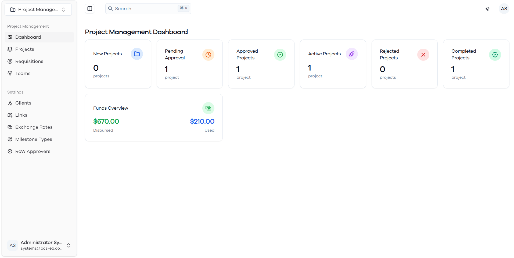Viewport: 514px width, 258px height.
Task: Click the Active Projects card title
Action: [324, 54]
